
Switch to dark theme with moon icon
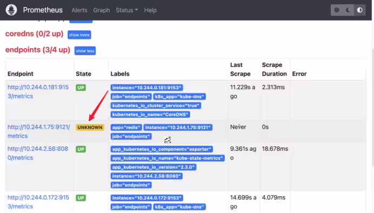[348, 10]
